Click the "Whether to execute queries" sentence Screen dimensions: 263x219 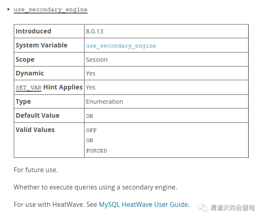click(x=95, y=187)
